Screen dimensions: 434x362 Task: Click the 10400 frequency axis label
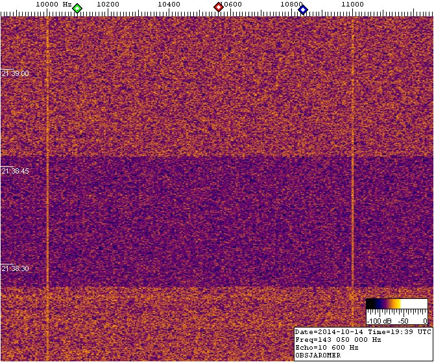(x=169, y=5)
